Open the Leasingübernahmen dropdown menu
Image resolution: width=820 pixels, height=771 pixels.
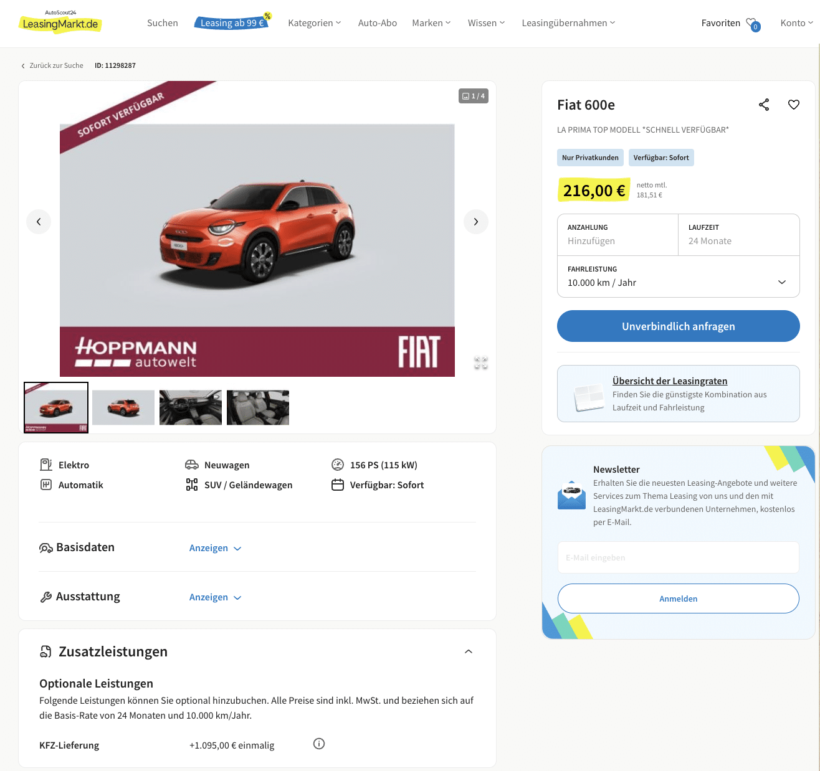(568, 23)
